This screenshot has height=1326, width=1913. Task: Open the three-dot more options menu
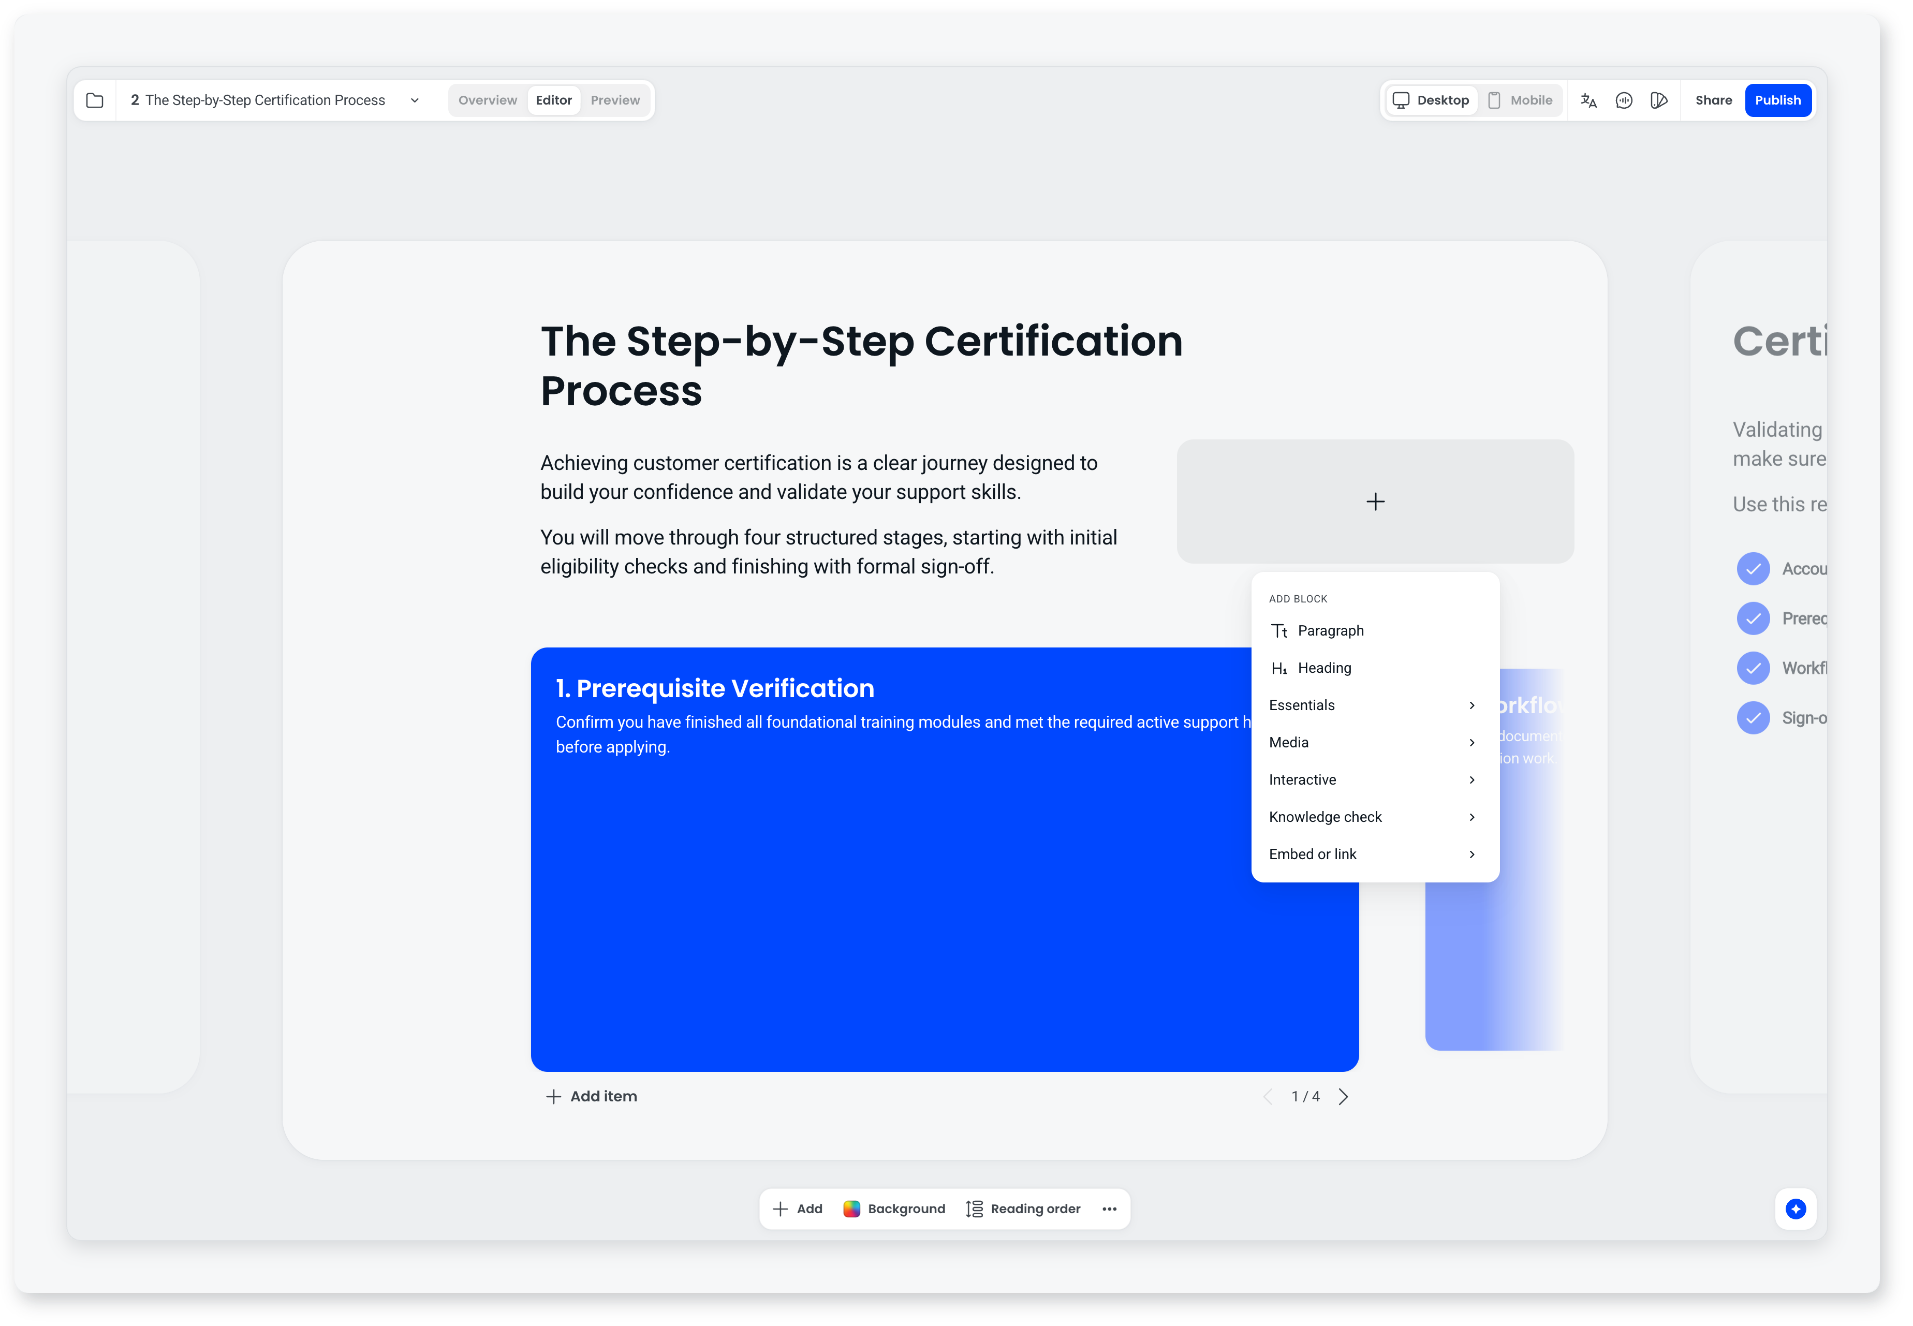pyautogui.click(x=1109, y=1209)
